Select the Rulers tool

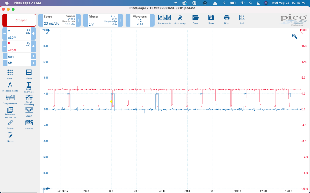[10, 124]
